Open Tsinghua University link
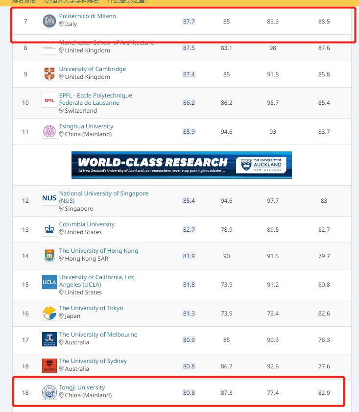359x412 pixels. click(86, 126)
